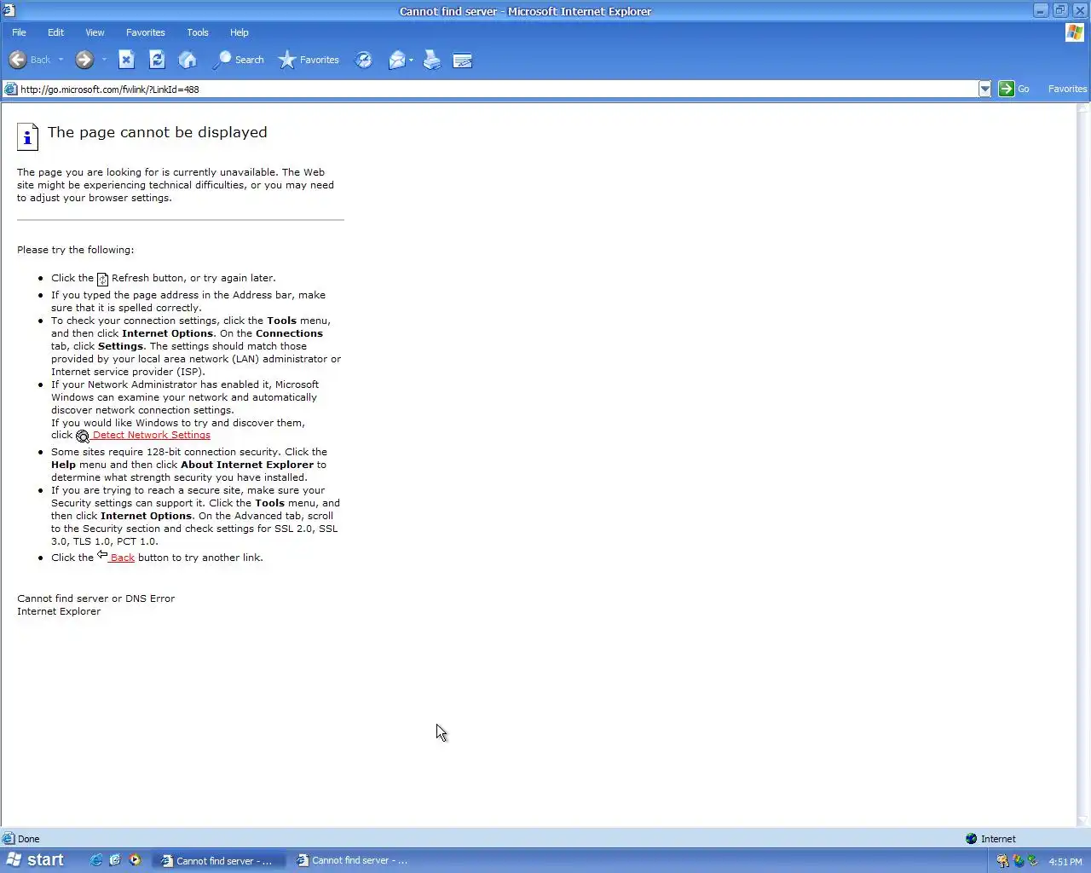
Task: Minimize the Internet Explorer window
Action: (x=1042, y=10)
